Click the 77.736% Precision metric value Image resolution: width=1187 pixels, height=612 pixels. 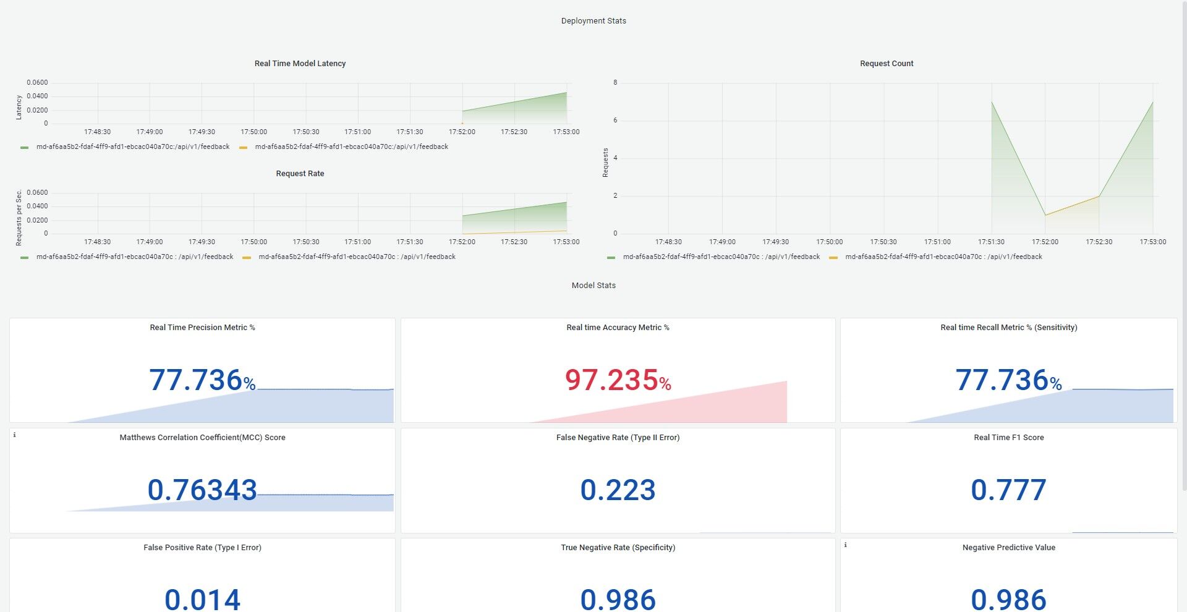click(x=202, y=380)
